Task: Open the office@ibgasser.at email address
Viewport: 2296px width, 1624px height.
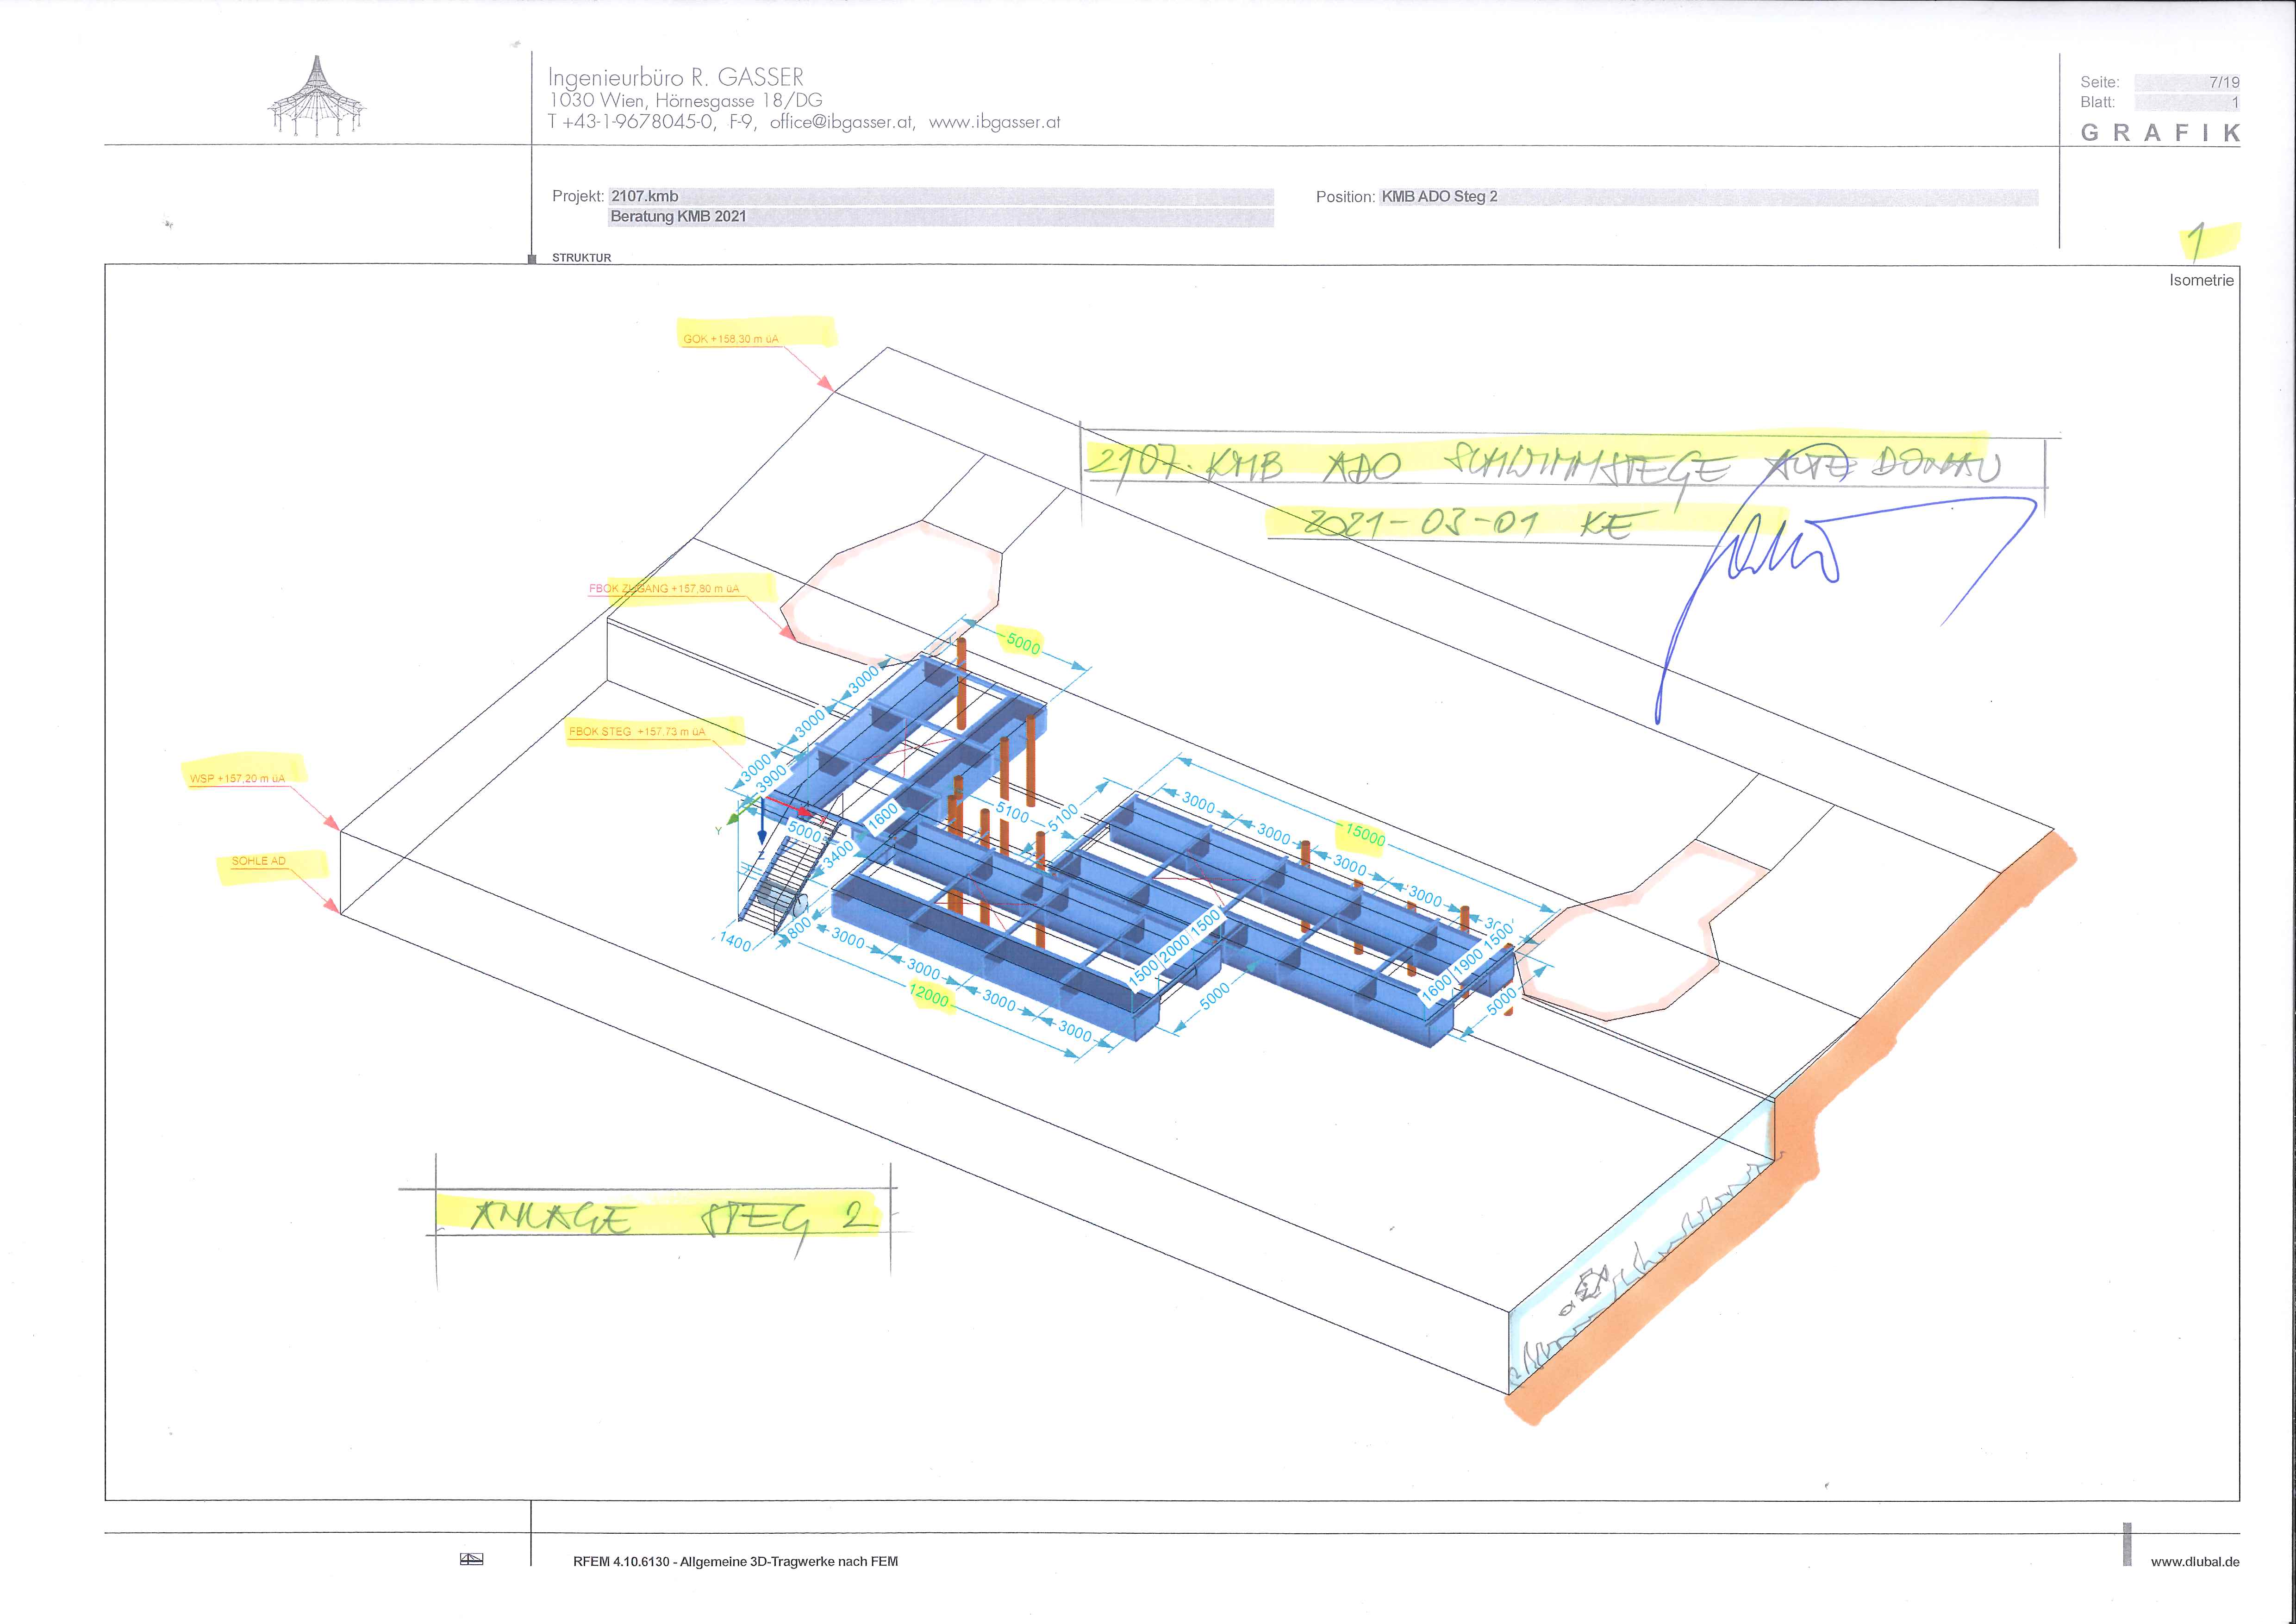Action: click(x=842, y=122)
